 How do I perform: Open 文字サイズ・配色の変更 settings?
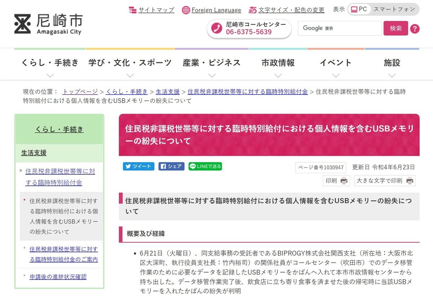291,10
